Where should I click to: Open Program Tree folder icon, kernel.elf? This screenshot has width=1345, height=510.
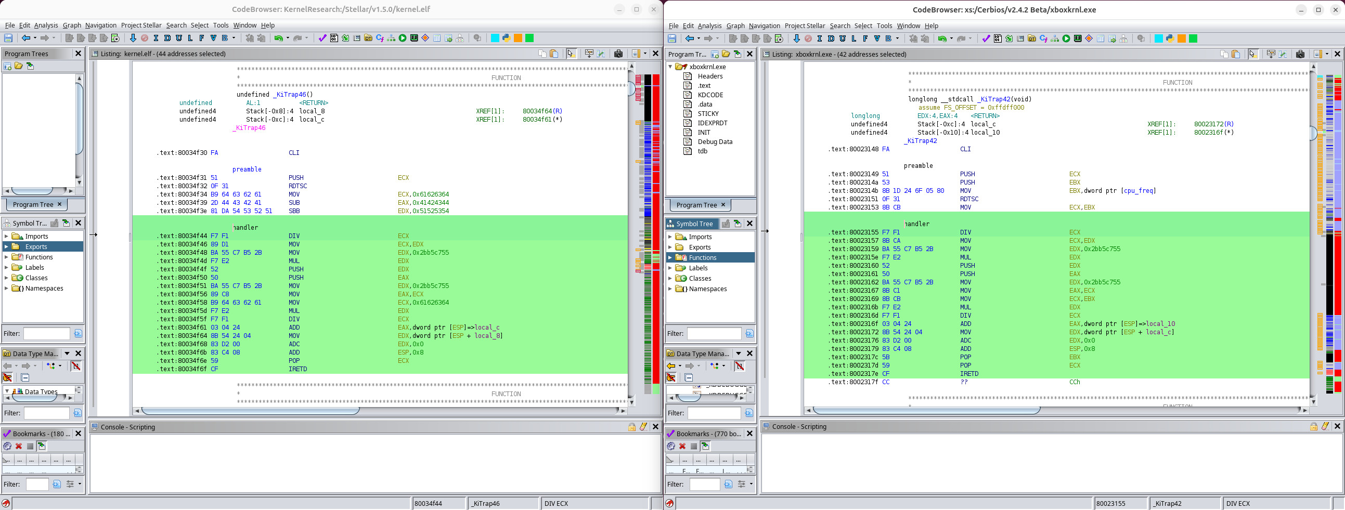19,66
